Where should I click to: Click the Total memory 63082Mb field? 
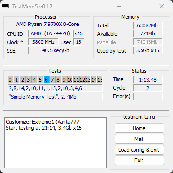click(x=148, y=25)
